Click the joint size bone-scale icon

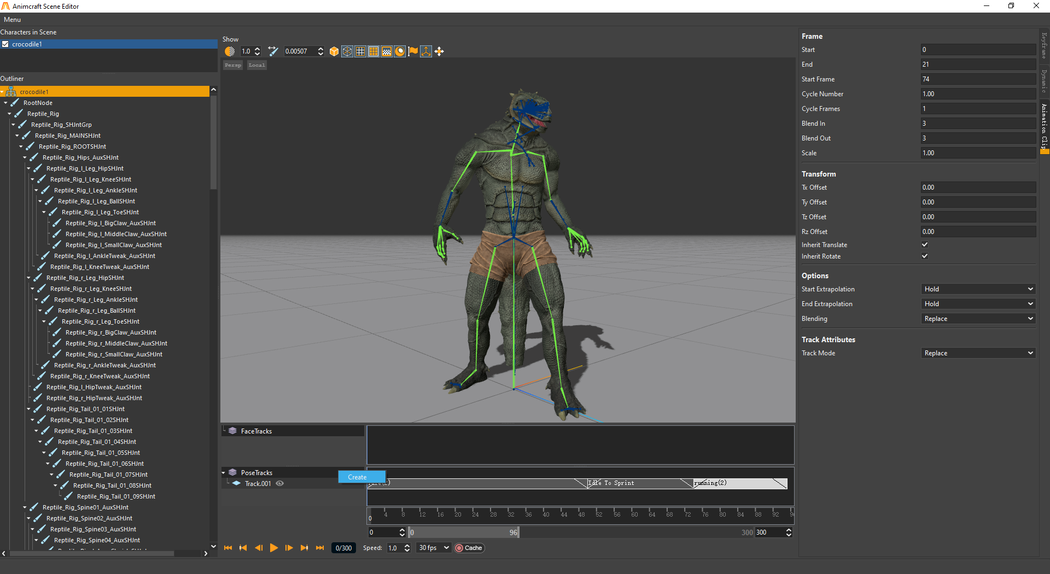273,51
